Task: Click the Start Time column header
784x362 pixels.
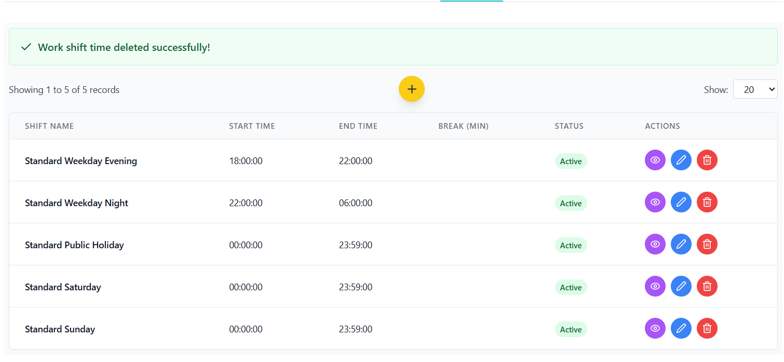Action: point(252,126)
